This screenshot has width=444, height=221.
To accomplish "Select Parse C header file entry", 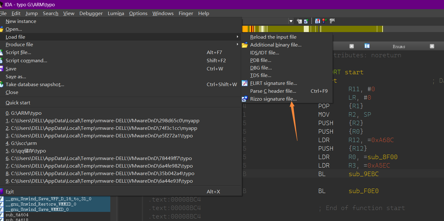I will (x=273, y=91).
